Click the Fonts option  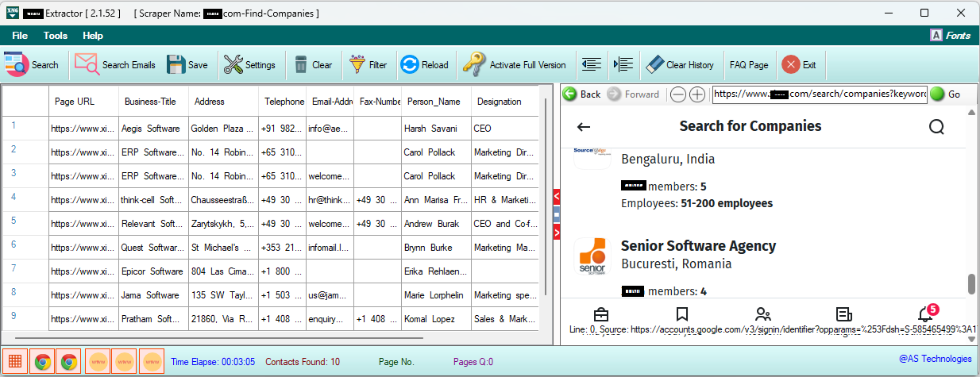pos(950,36)
